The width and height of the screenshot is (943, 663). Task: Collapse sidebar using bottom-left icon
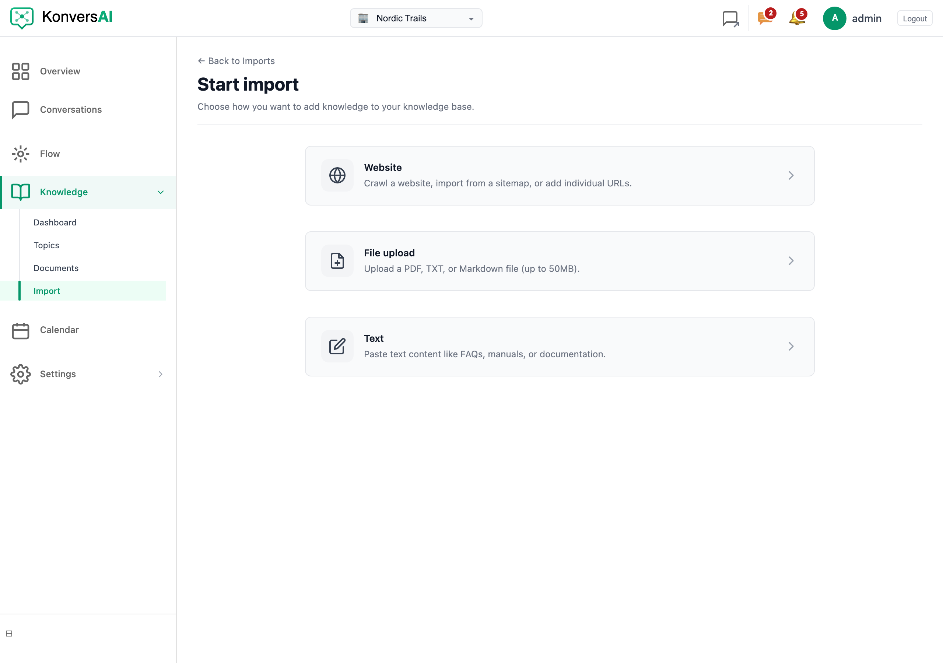[x=9, y=634]
